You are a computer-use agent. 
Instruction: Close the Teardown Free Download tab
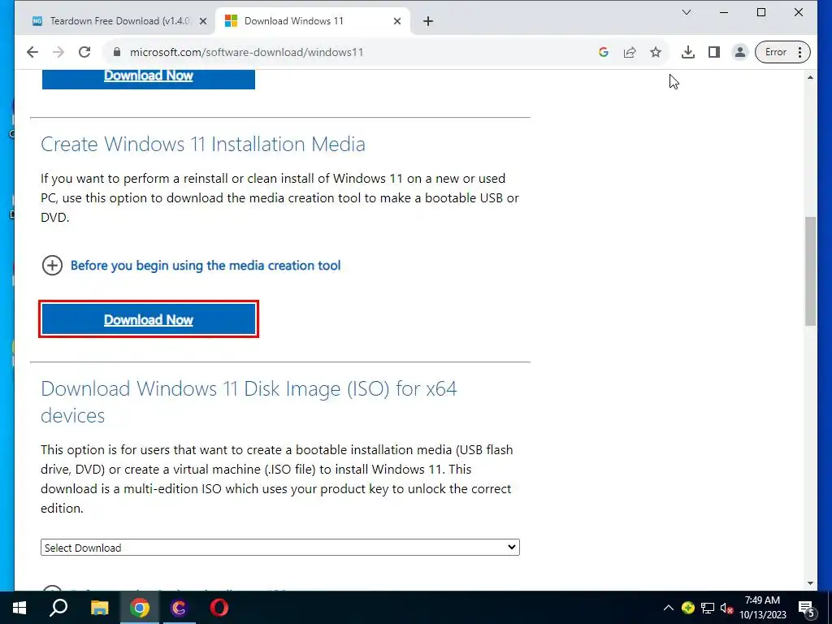202,21
